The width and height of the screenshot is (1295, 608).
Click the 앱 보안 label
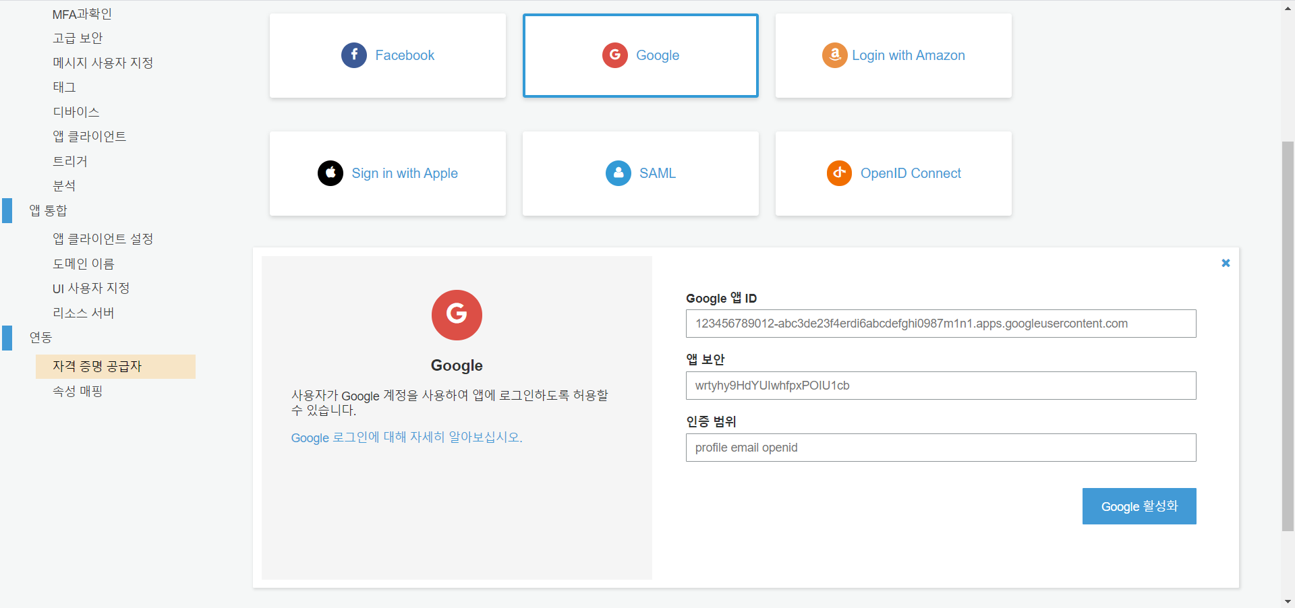(705, 360)
